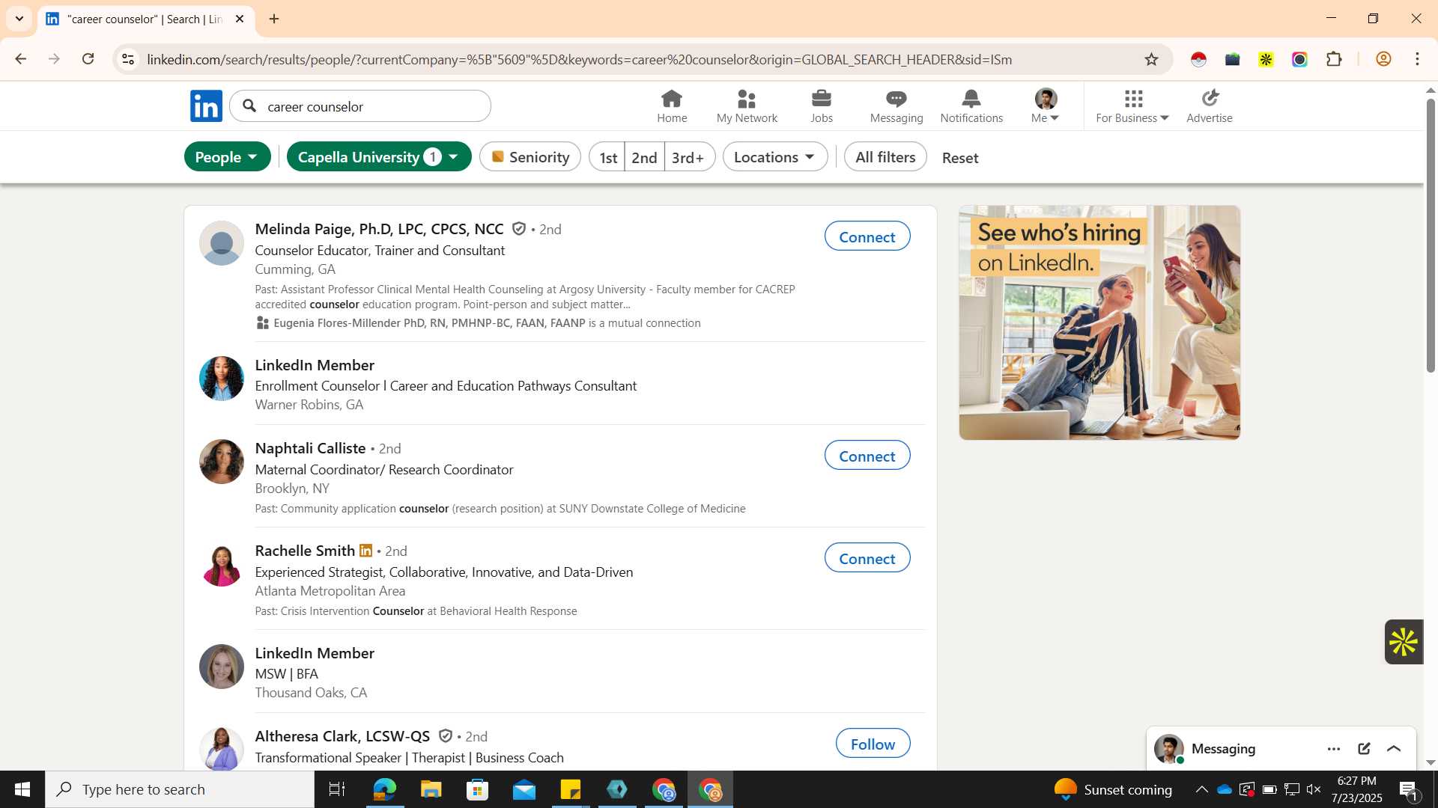Select the "career counselor" browser tab
Screen dimensions: 1438x808
pos(145,19)
